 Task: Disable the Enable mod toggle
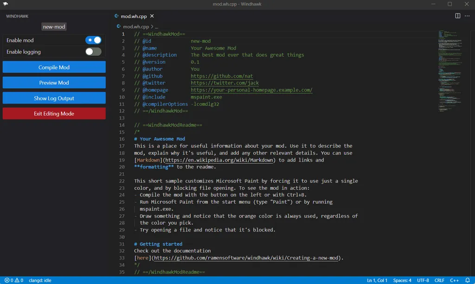[93, 40]
